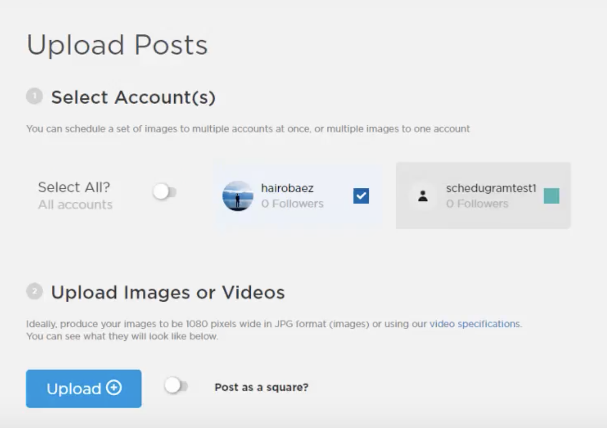Click the hairobaez account name
Screen dimensions: 607x428
click(287, 188)
